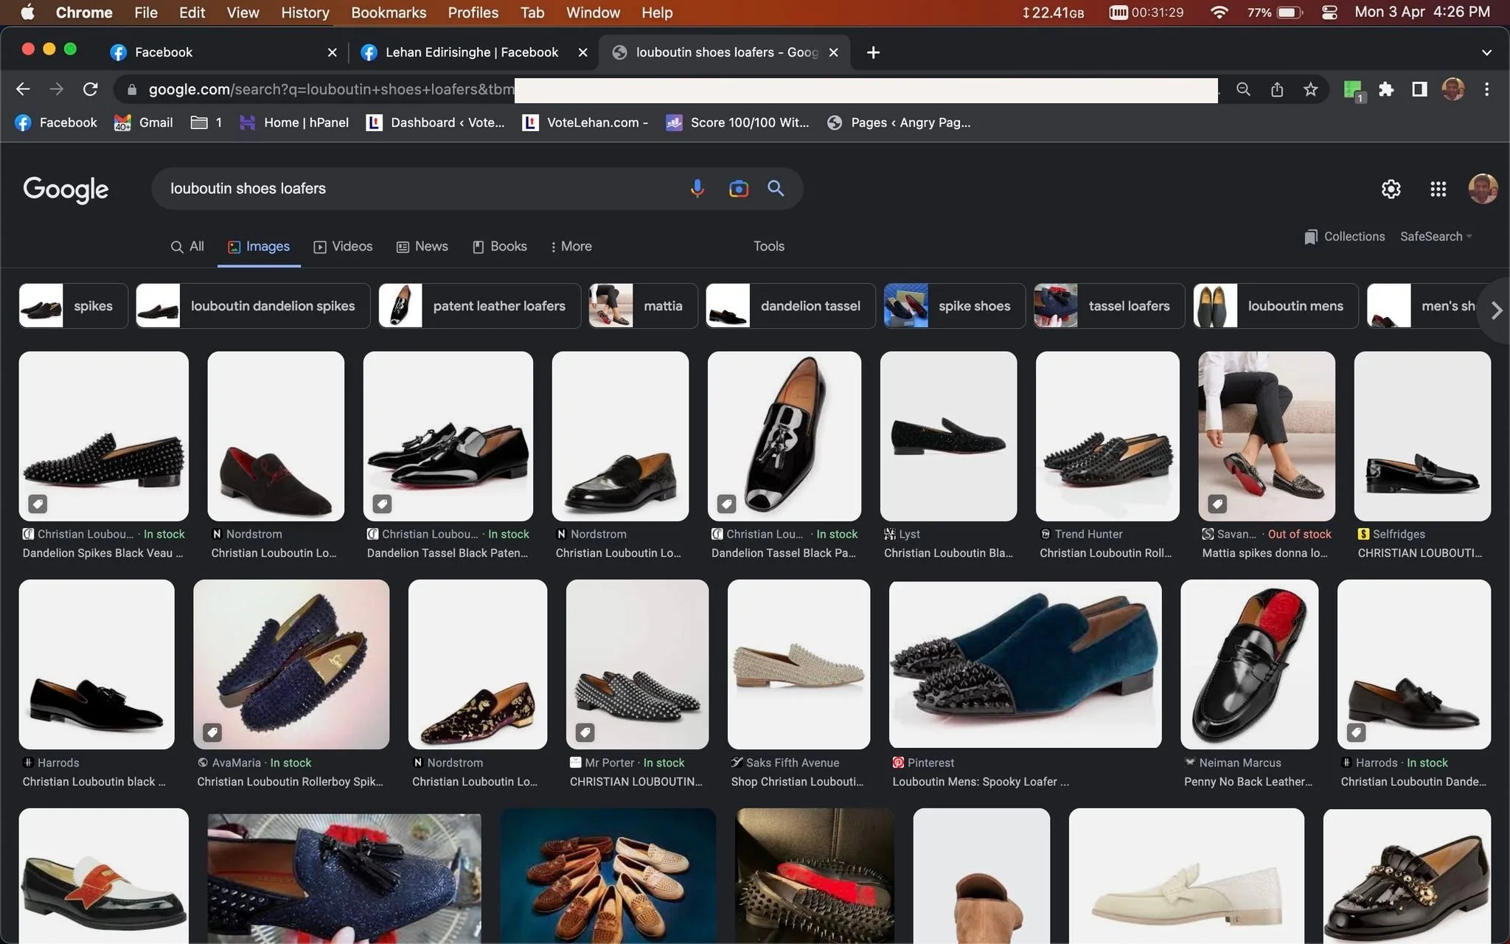Click Collections bookmark icon
The width and height of the screenshot is (1510, 944).
click(x=1310, y=237)
